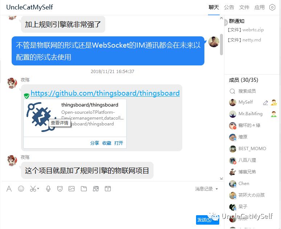Click 分享 on the link card
This screenshot has height=229, width=281.
(95, 143)
